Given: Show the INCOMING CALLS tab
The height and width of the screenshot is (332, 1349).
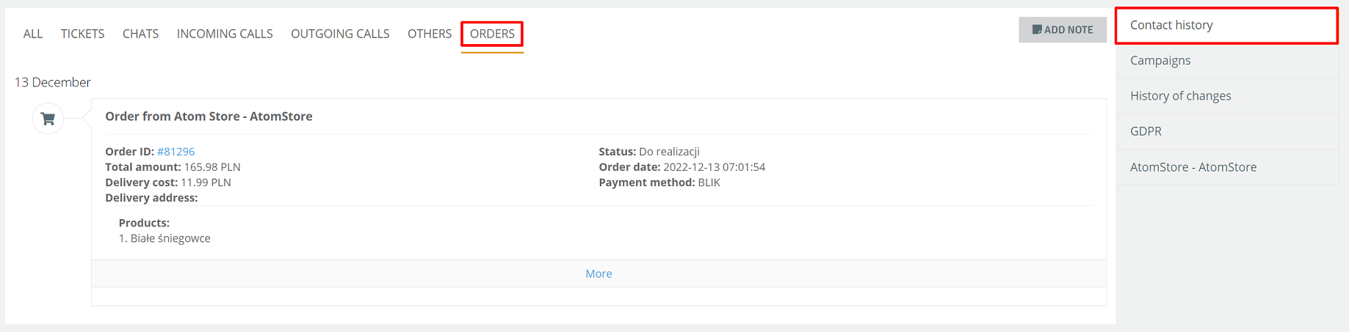Looking at the screenshot, I should pyautogui.click(x=225, y=34).
